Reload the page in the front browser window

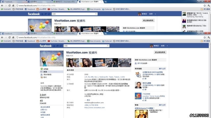click(x=10, y=37)
